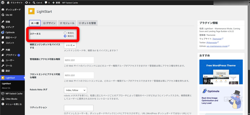Open Site Kit in the sidebar

(x=12, y=15)
